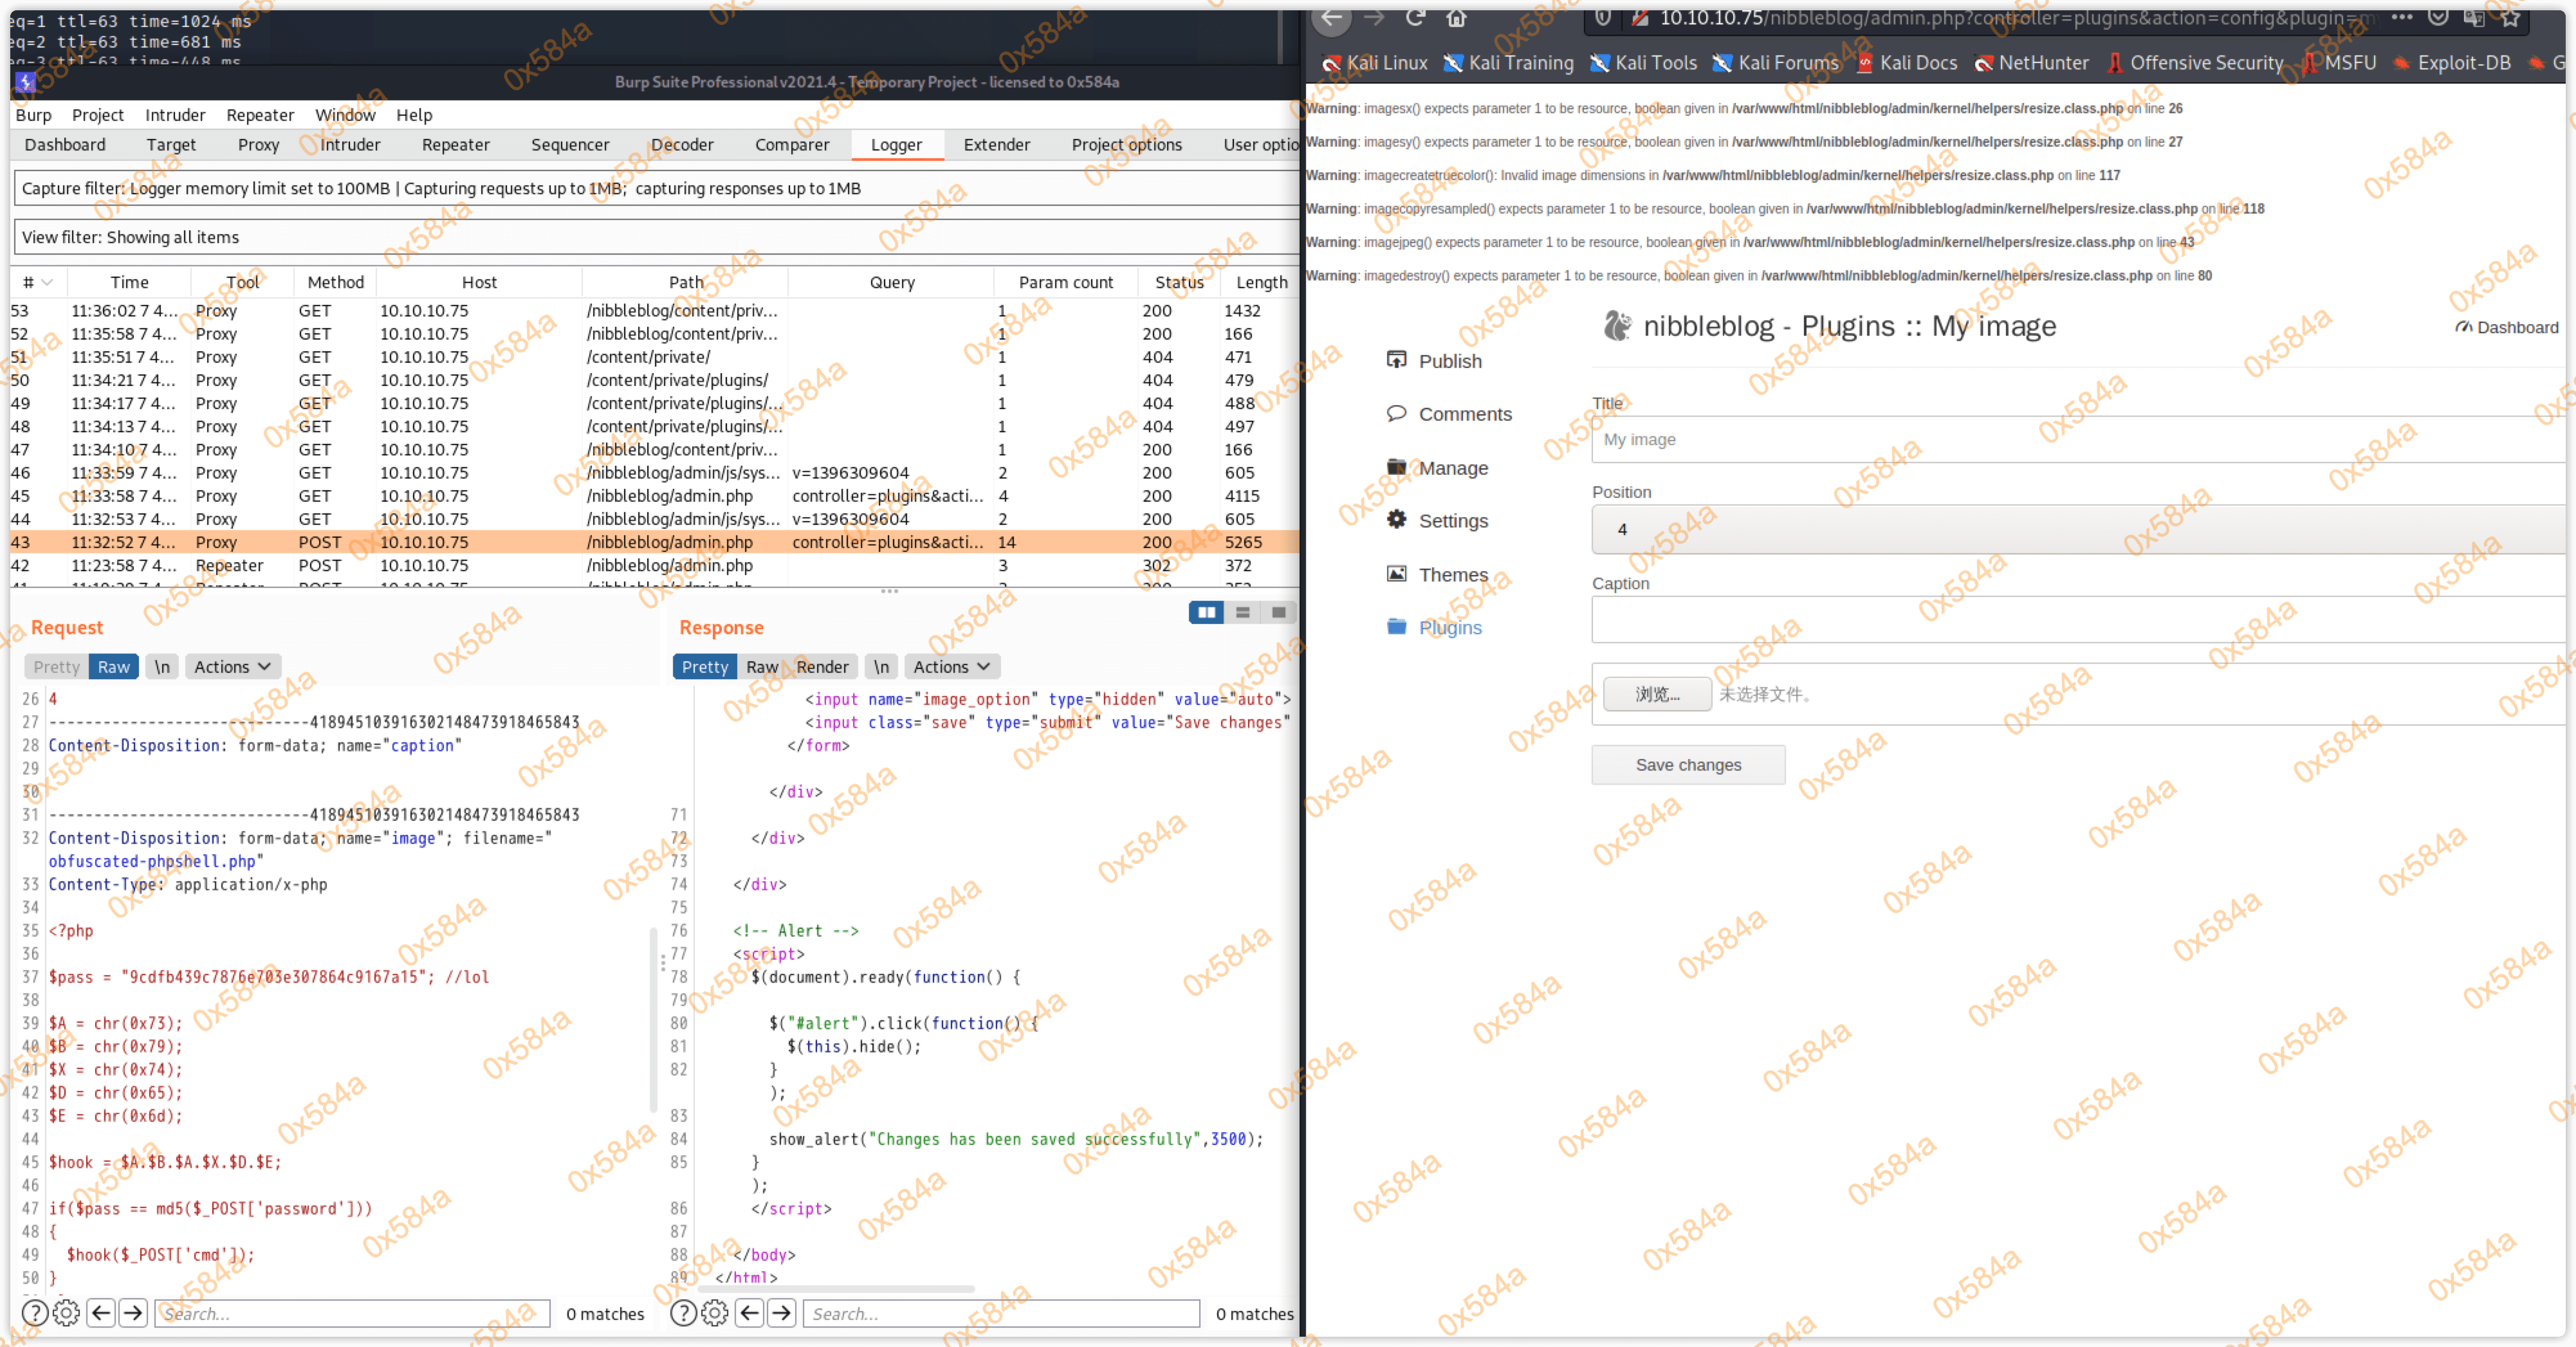Go to Firefox home page
This screenshot has width=2576, height=1347.
(1456, 17)
